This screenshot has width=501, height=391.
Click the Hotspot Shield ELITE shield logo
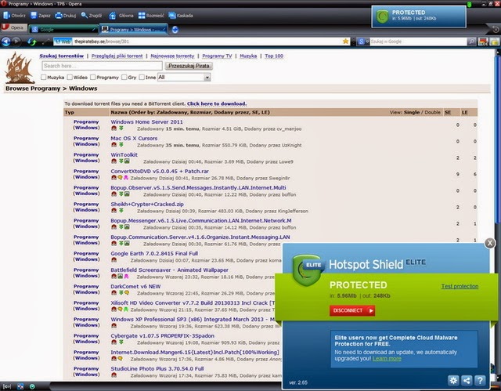[x=308, y=270]
